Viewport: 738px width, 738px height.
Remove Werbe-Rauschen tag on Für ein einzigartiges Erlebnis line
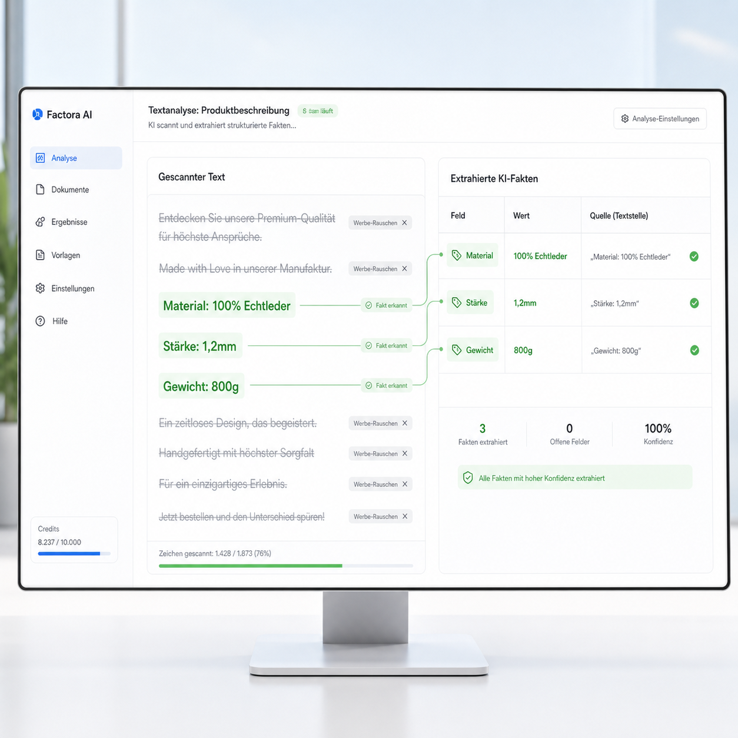coord(404,484)
